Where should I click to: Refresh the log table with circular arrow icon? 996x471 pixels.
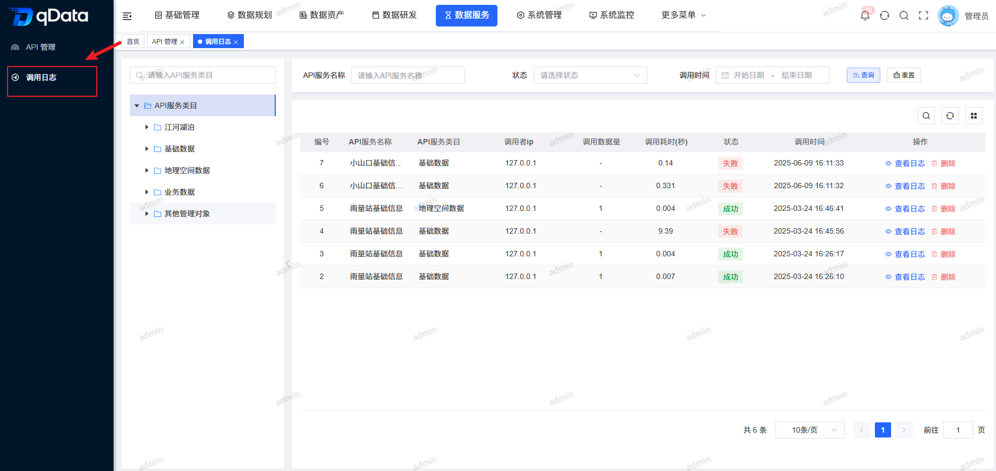[950, 116]
